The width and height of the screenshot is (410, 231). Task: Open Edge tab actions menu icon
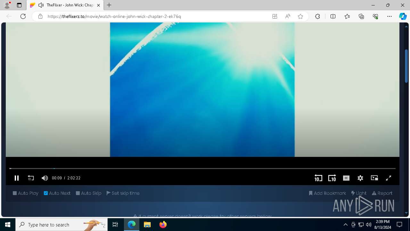pos(19,5)
